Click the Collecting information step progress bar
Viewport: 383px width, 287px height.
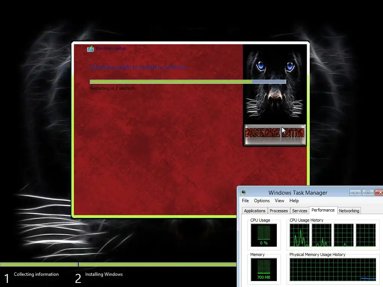[x=39, y=264]
